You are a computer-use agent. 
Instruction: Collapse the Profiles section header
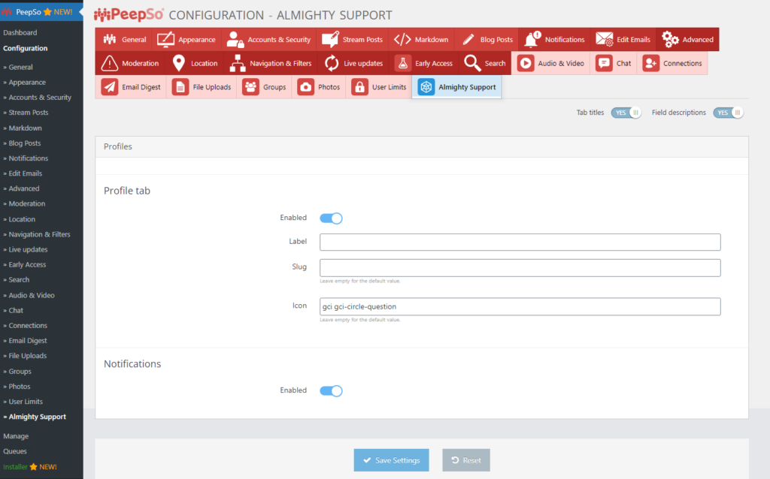pos(117,146)
